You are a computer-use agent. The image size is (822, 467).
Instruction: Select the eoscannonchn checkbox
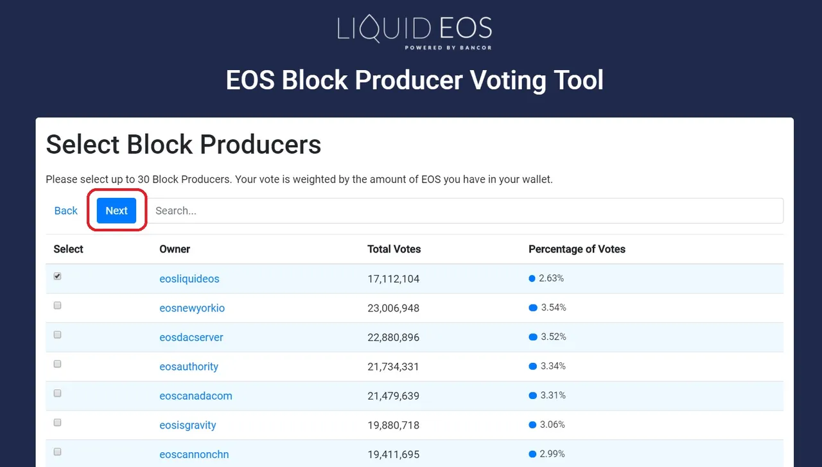point(57,452)
